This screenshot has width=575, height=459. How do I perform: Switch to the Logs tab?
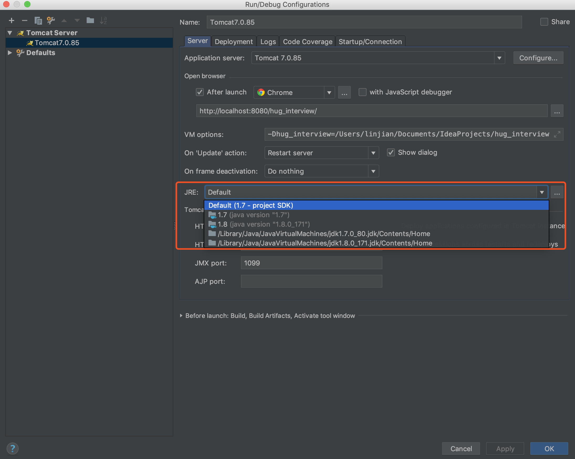(268, 41)
